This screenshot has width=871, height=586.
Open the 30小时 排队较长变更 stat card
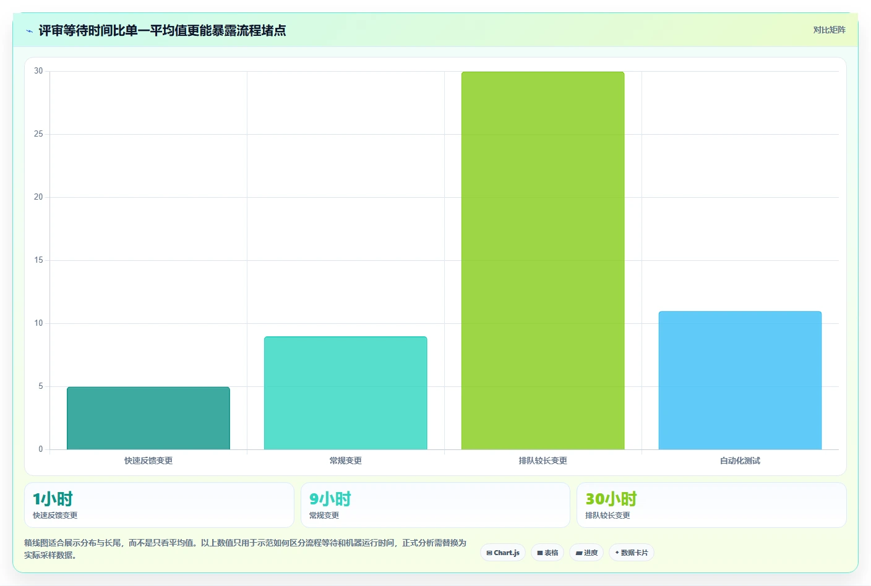click(x=711, y=505)
